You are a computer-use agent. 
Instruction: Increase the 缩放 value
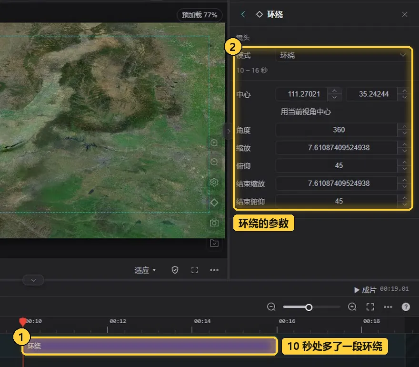pos(404,144)
